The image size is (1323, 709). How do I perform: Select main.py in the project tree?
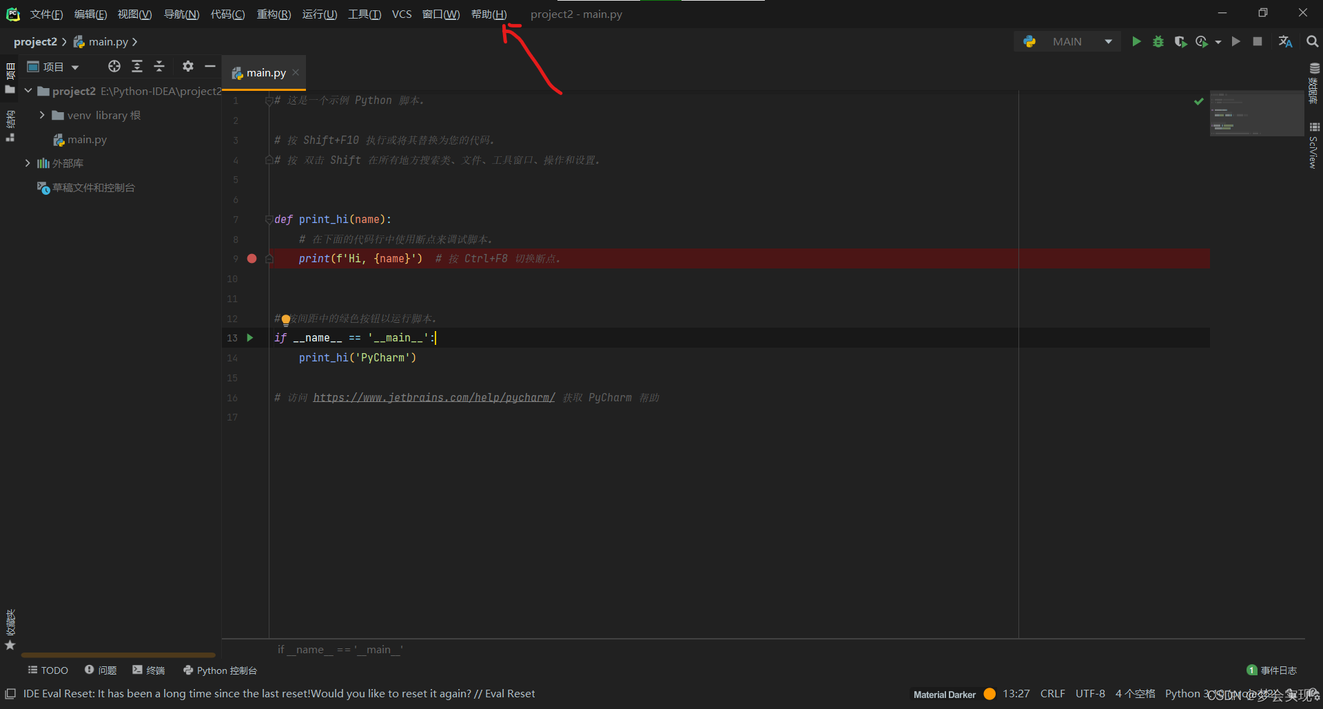80,140
